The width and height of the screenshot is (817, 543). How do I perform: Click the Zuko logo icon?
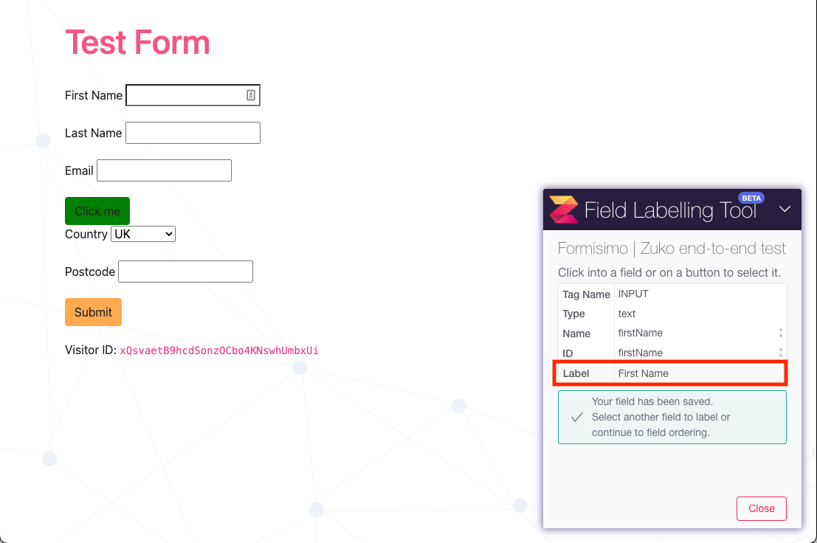[562, 210]
